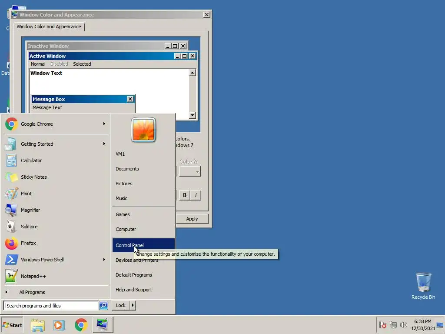Viewport: 445px width, 334px height.
Task: Click the Show desktop tray button
Action: tap(440, 325)
